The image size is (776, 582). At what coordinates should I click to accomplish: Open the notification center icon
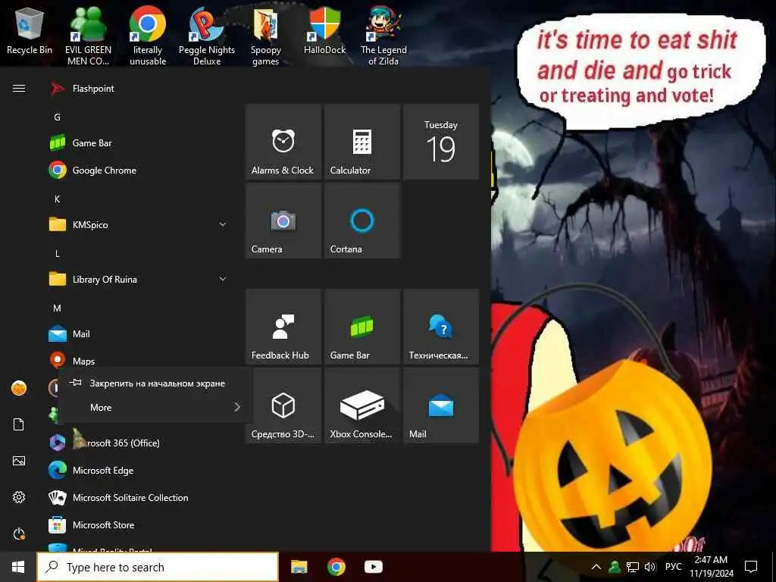(x=751, y=567)
